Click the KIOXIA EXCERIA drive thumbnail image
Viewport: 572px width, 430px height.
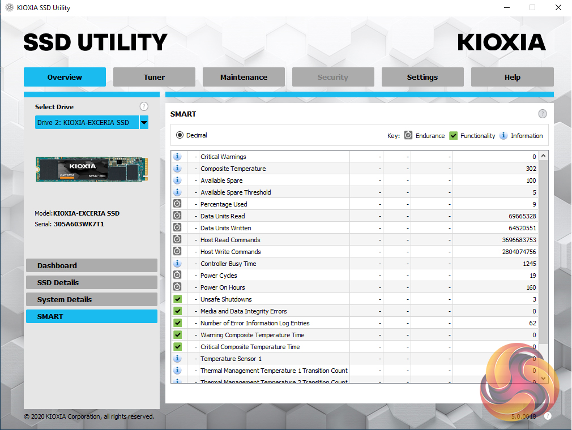click(x=92, y=169)
